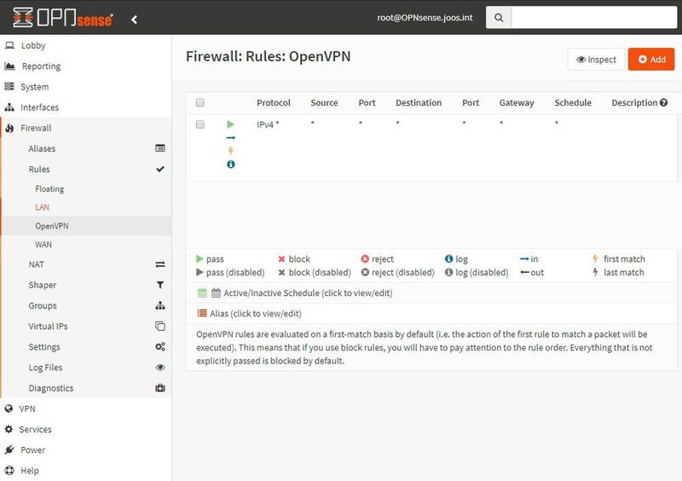The height and width of the screenshot is (481, 682).
Task: Click the Log Files eye icon
Action: tap(160, 368)
